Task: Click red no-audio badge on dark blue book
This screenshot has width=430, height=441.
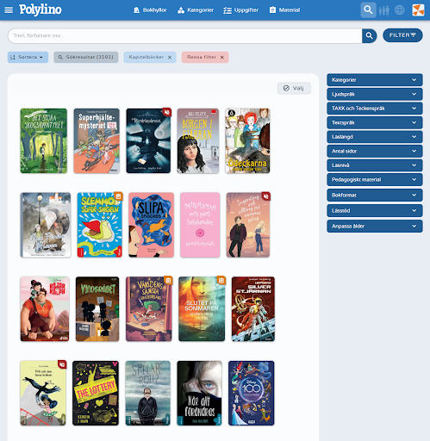Action: (166, 112)
